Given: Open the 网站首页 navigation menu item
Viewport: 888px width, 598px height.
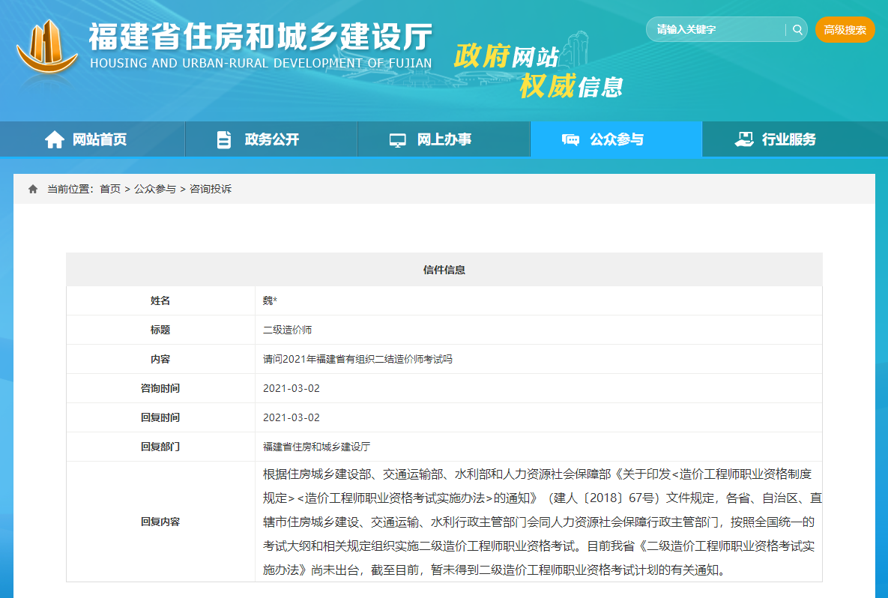Looking at the screenshot, I should click(x=99, y=140).
